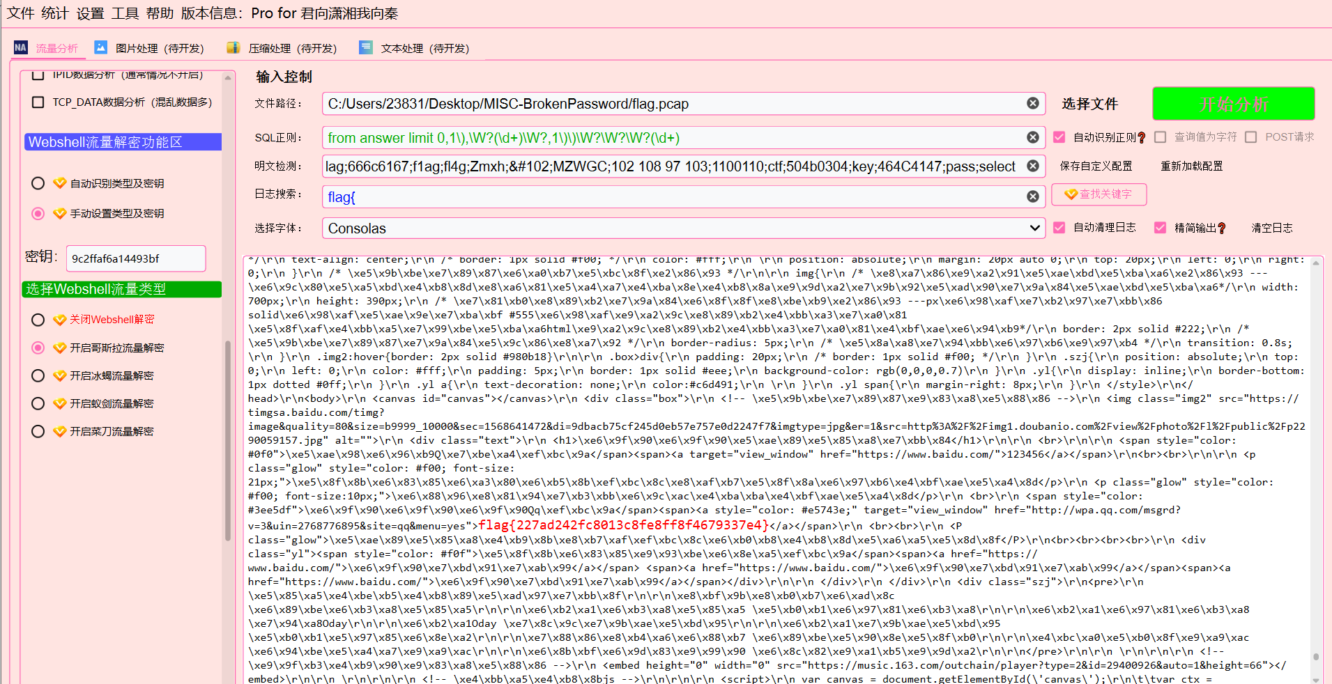The image size is (1332, 684).
Task: Open the 统计 menu
Action: (54, 13)
